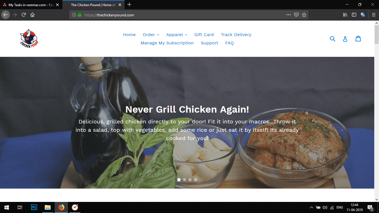Show hidden system tray icons
Screen dimensions: 379x213
point(311,207)
